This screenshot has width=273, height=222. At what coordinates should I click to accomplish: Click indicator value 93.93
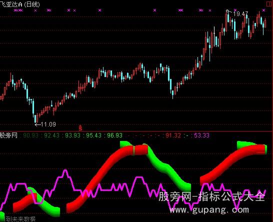point(72,135)
